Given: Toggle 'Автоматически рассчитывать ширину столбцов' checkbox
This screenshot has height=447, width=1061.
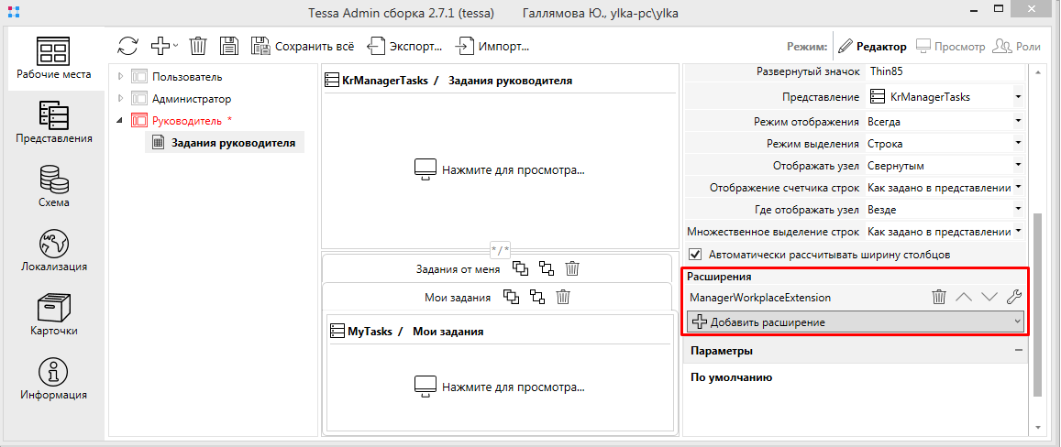Looking at the screenshot, I should [695, 254].
